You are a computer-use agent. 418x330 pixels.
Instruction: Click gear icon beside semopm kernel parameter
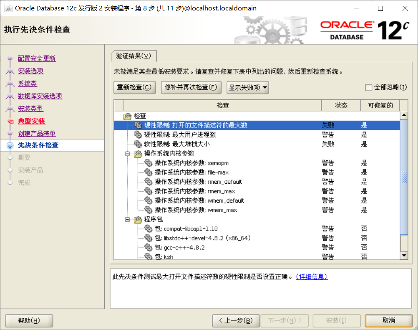click(x=148, y=163)
